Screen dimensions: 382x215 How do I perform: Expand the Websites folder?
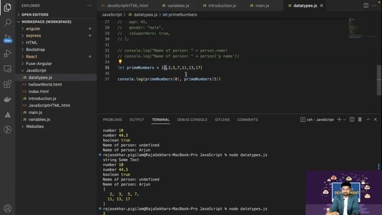pos(35,127)
